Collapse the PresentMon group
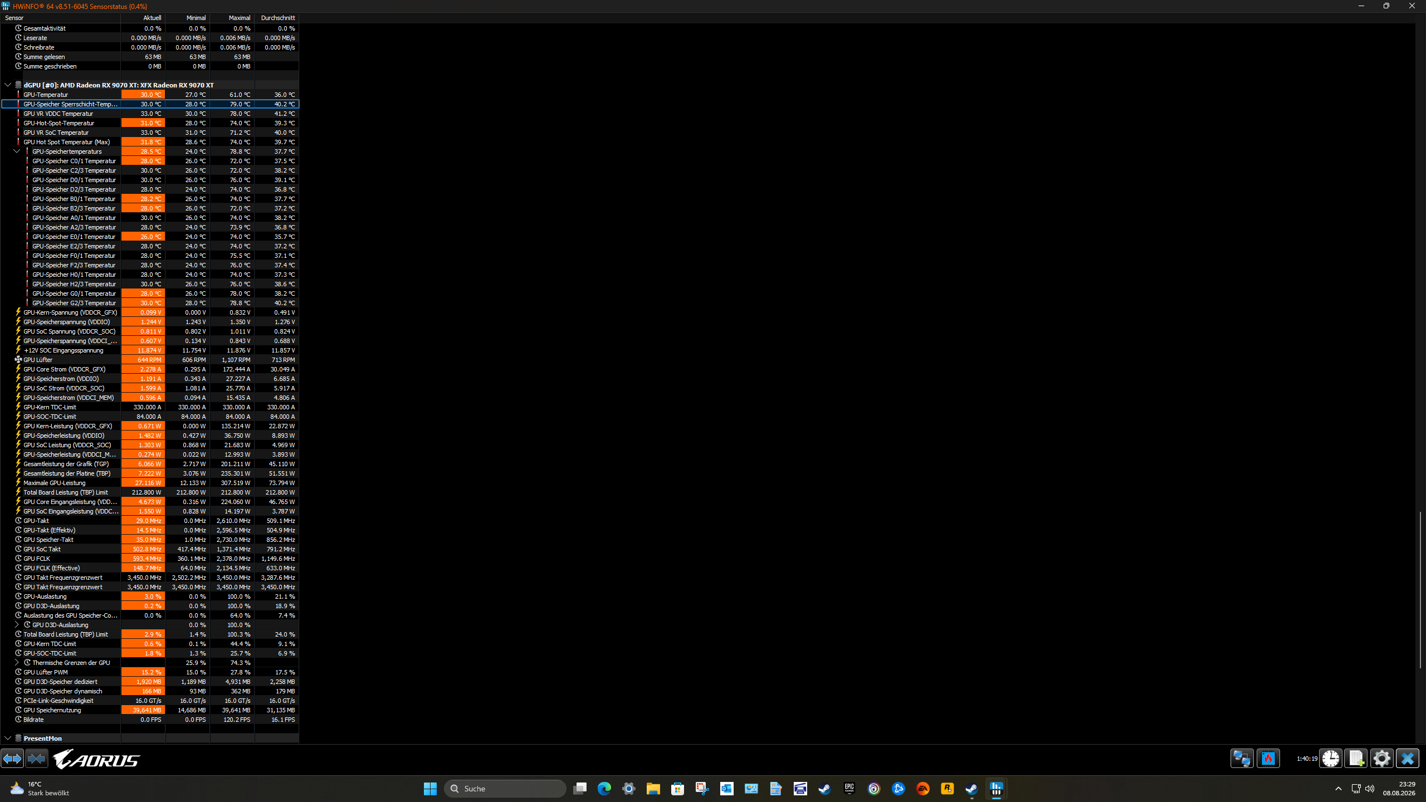The image size is (1426, 802). point(8,739)
